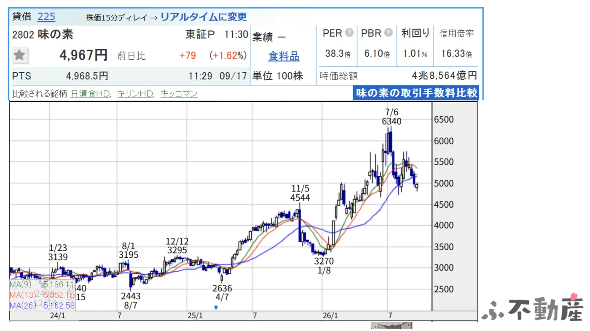This screenshot has width=590, height=331.
Task: Click the 25/1 date axis label
Action: (x=195, y=315)
